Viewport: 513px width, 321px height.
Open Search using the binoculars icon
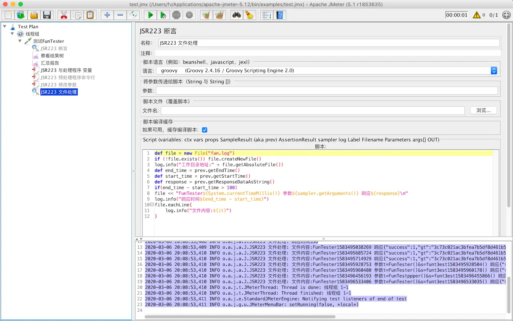[x=237, y=15]
